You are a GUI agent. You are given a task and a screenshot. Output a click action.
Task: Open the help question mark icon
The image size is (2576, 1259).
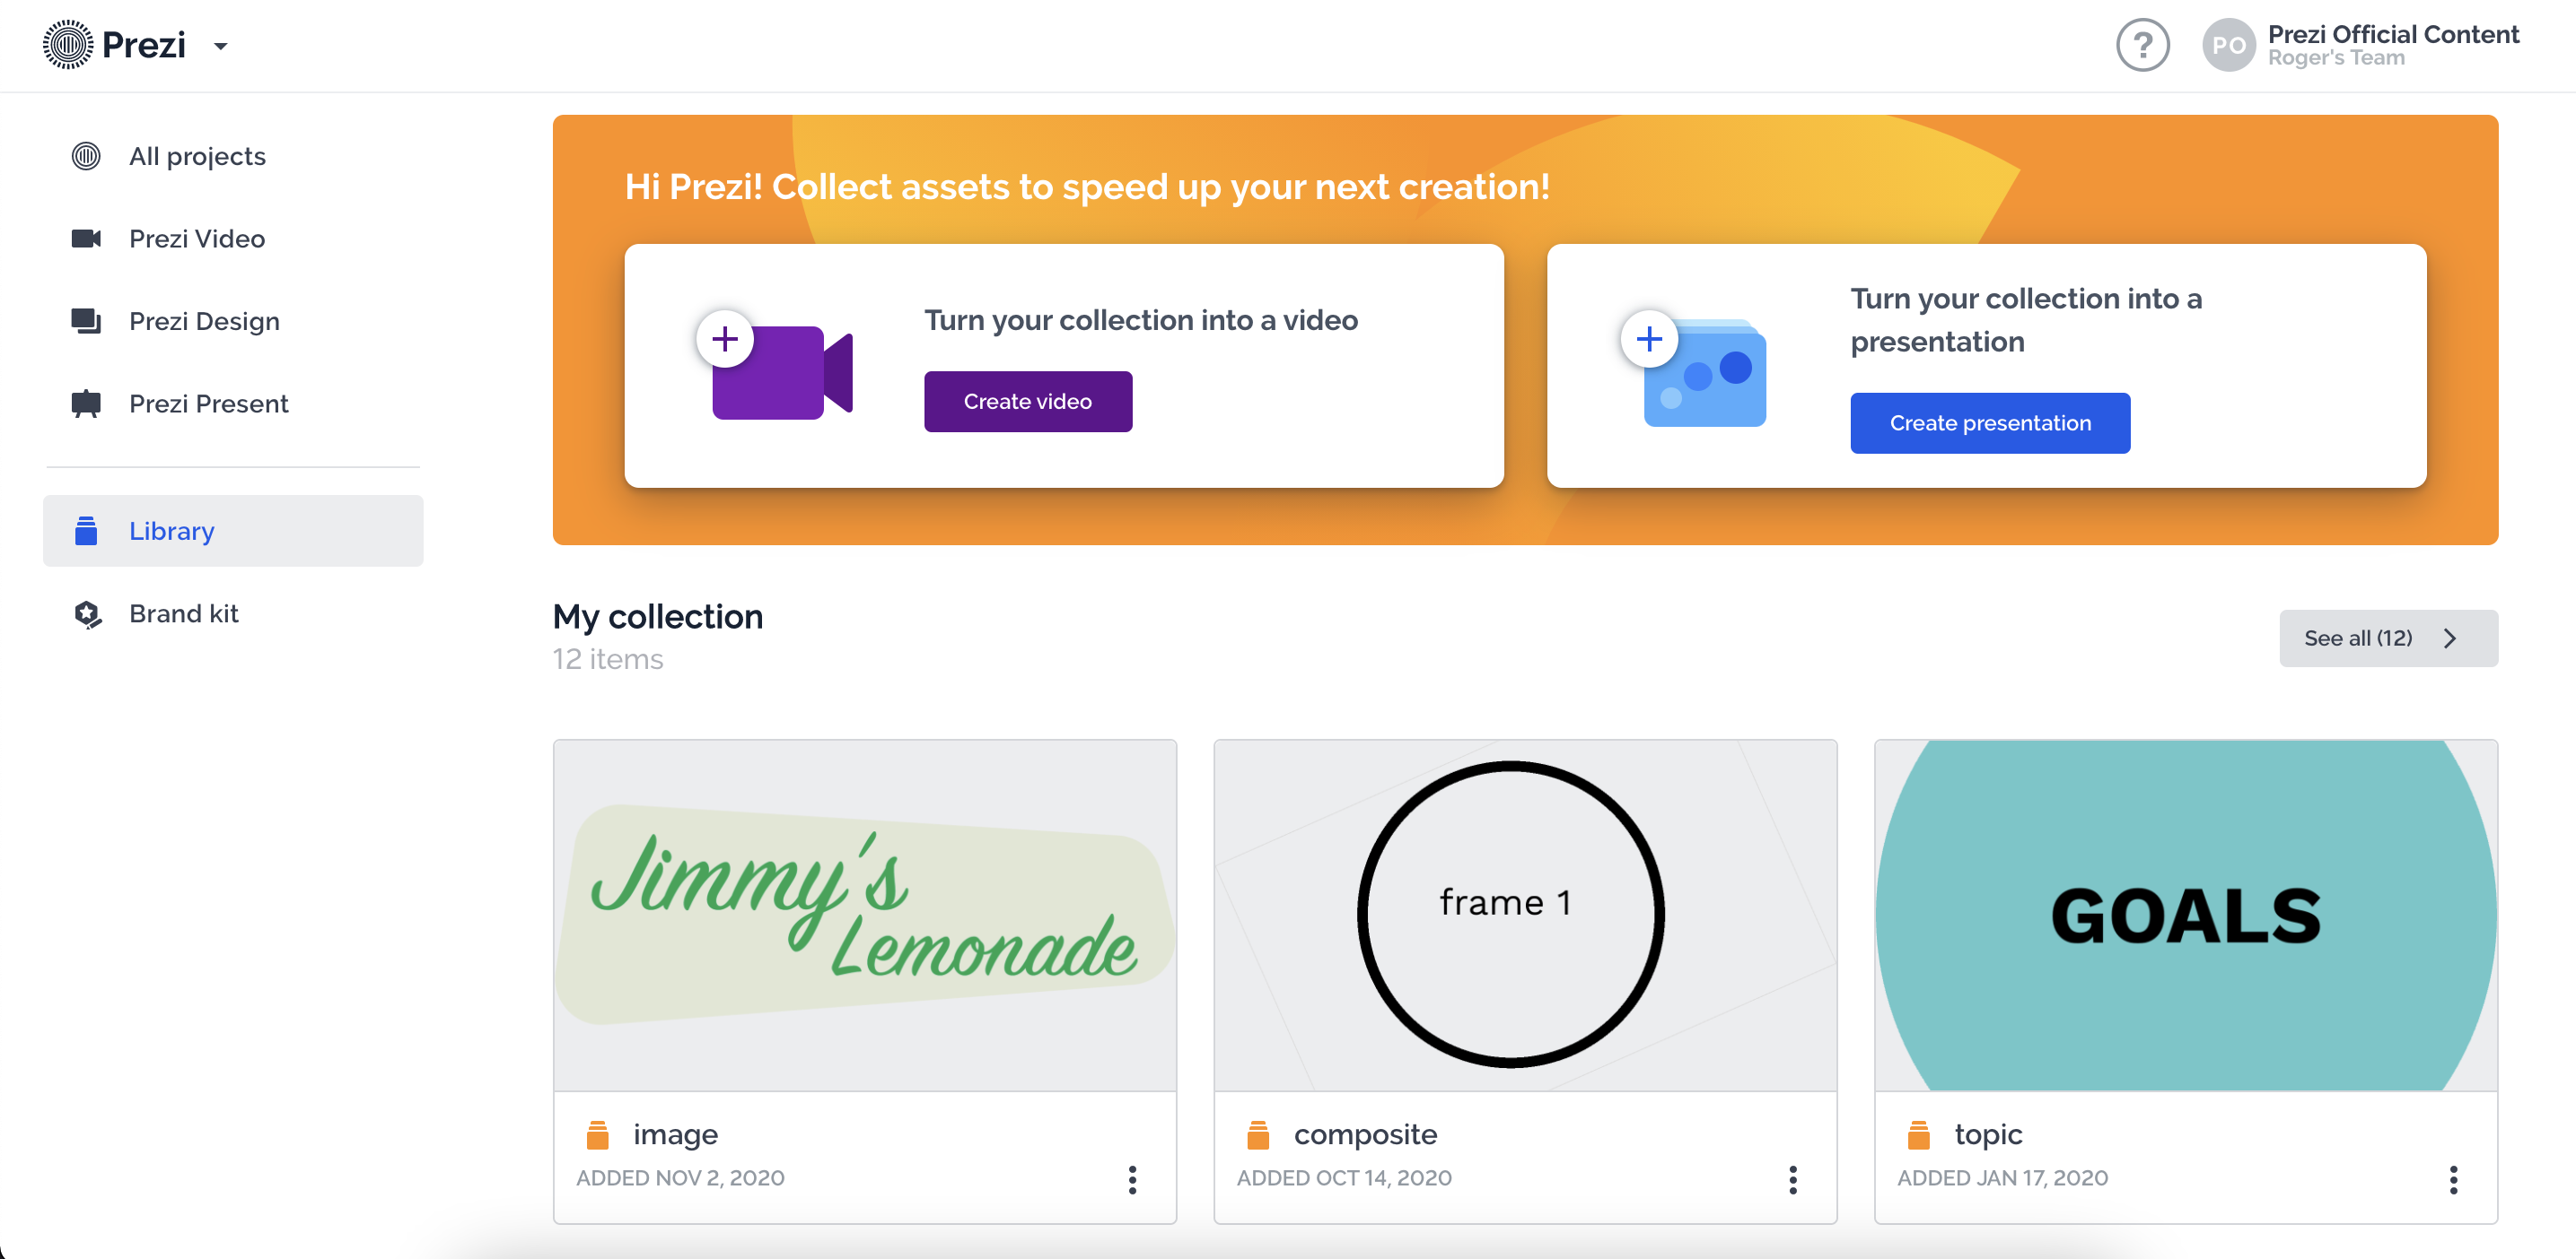[x=2142, y=45]
